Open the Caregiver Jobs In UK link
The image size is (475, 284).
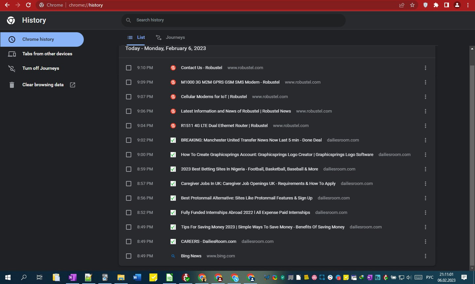click(x=258, y=184)
